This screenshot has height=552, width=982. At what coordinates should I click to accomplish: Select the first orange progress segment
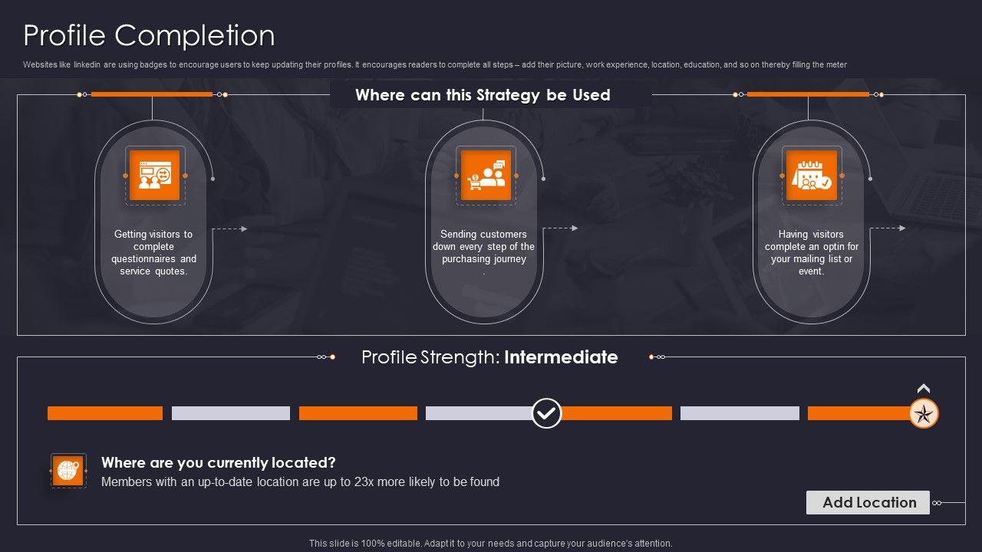click(x=105, y=413)
